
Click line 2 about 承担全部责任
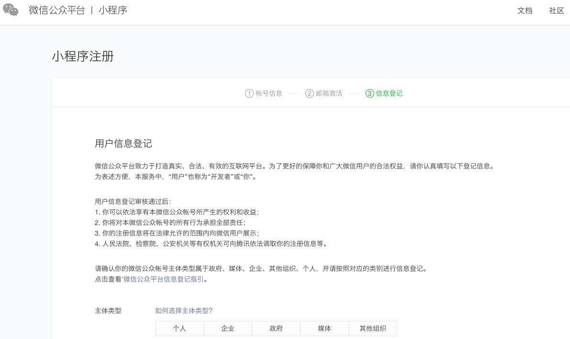click(x=170, y=223)
